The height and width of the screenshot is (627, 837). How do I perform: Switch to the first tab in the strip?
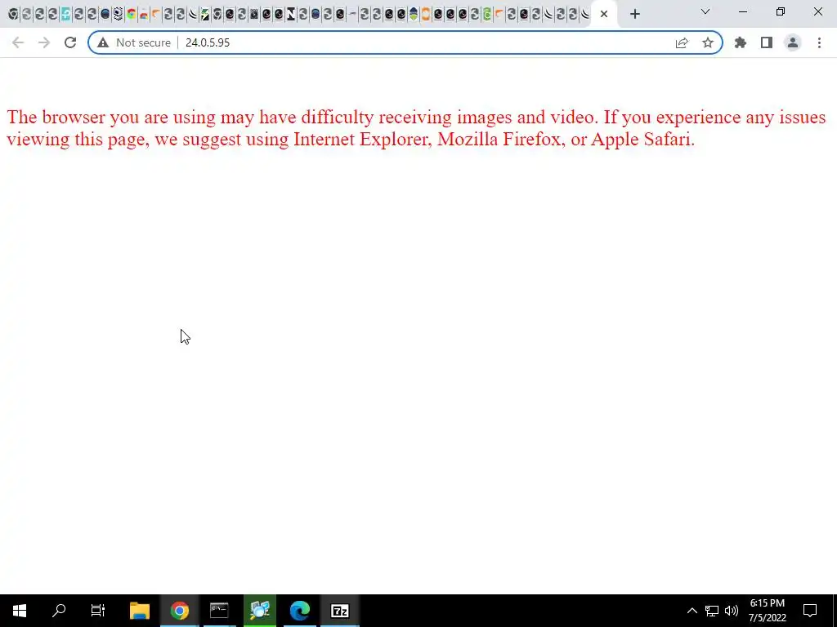coord(13,15)
